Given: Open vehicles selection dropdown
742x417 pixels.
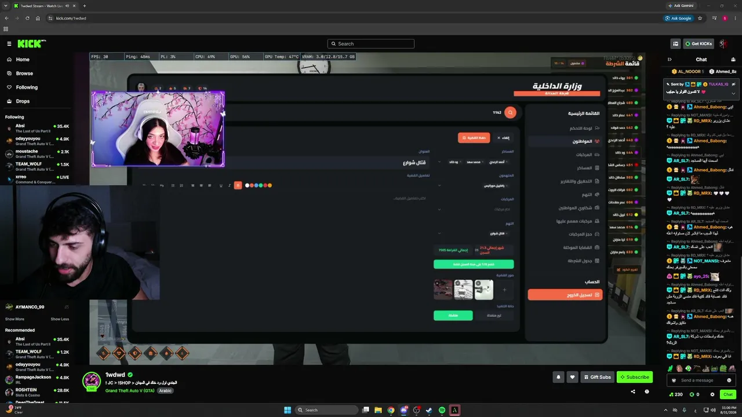Looking at the screenshot, I should [x=474, y=209].
